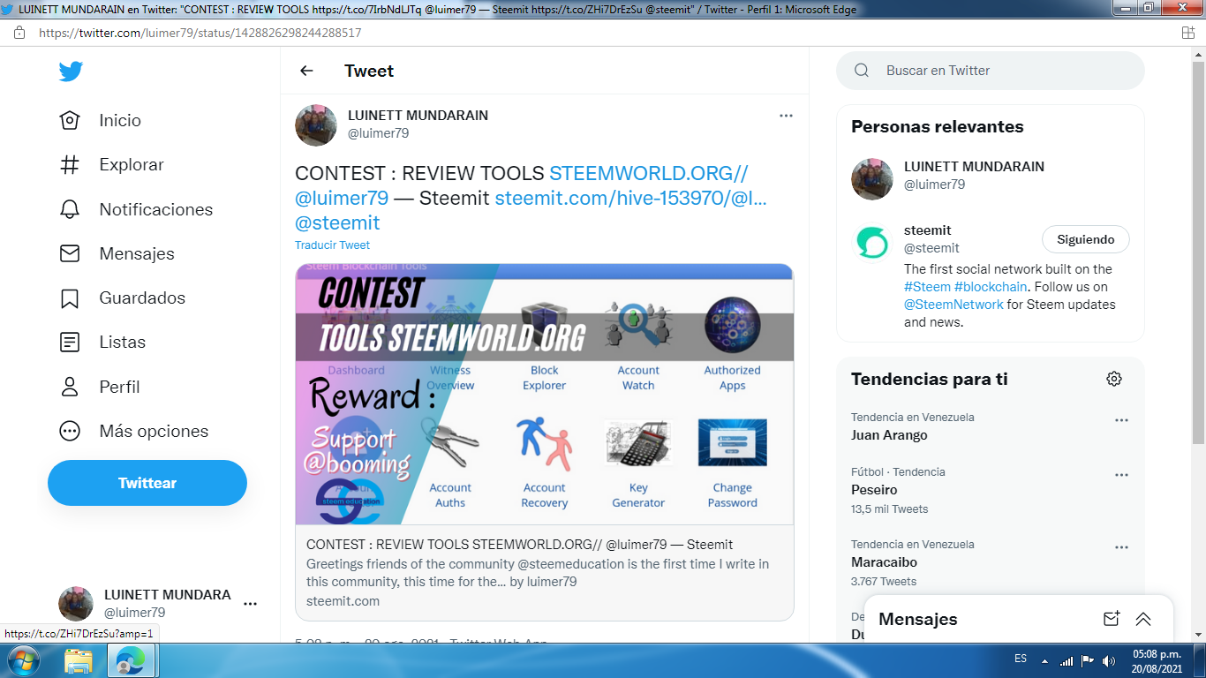Open the account menu dots beside LUINETT MUNDARA
This screenshot has width=1206, height=678.
point(250,604)
